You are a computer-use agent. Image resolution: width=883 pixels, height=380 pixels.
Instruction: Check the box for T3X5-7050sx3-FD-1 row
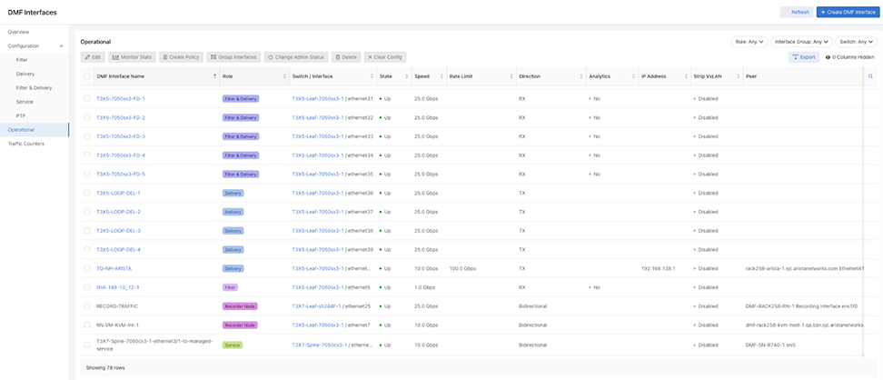click(87, 98)
